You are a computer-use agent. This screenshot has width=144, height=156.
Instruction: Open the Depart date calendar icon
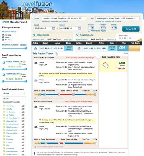[x=54, y=28]
